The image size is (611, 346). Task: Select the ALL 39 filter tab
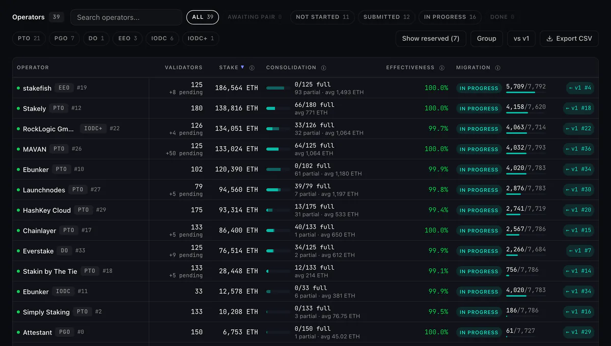203,17
